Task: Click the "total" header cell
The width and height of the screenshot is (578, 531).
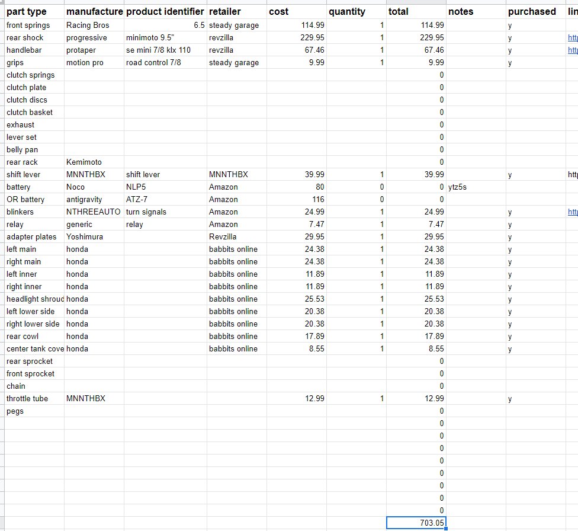Action: coord(416,12)
